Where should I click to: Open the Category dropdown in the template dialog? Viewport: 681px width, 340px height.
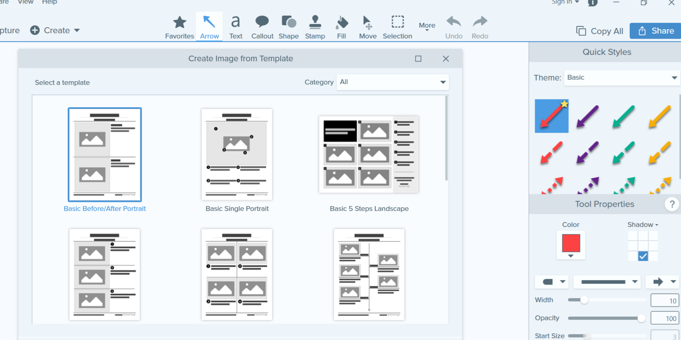[392, 82]
